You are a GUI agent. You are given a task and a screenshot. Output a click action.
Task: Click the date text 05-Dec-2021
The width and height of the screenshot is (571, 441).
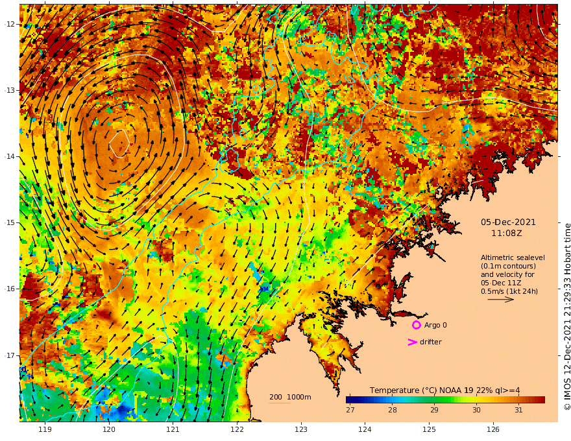click(508, 222)
